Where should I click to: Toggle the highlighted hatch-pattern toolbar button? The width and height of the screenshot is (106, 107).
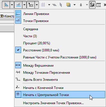[92, 5]
